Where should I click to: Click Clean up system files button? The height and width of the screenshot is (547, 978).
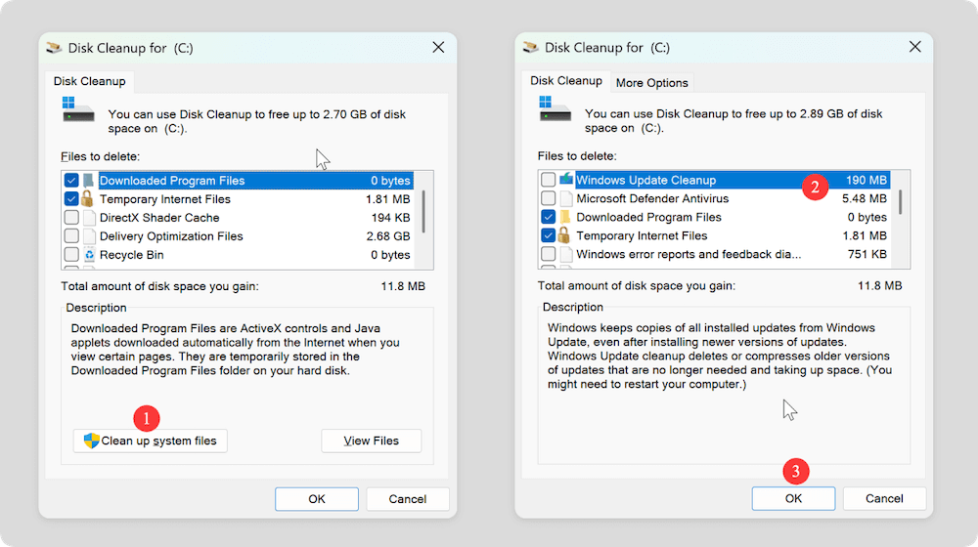click(151, 441)
